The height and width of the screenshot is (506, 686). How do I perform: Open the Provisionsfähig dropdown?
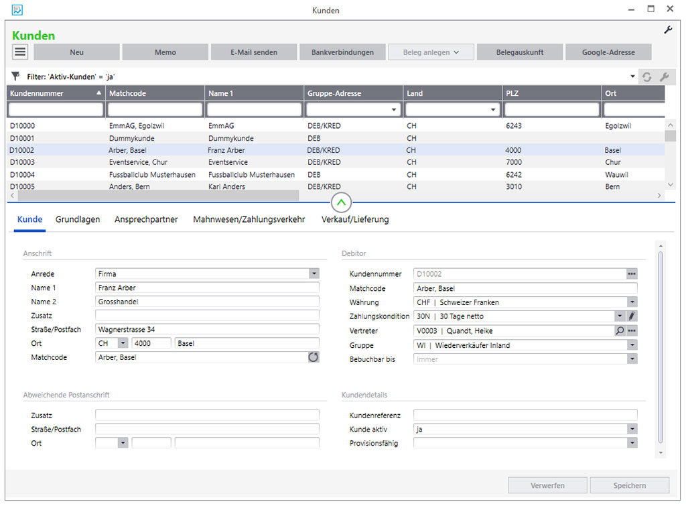point(632,443)
